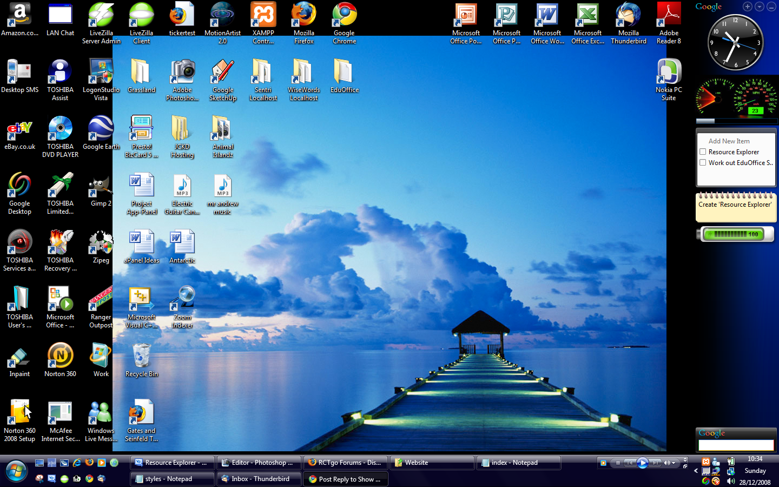
Task: Open Google Chrome desktop shortcut
Action: coord(344,16)
